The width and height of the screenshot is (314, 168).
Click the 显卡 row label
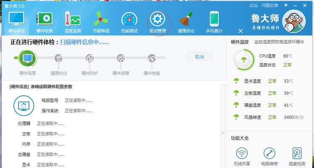click(x=26, y=165)
